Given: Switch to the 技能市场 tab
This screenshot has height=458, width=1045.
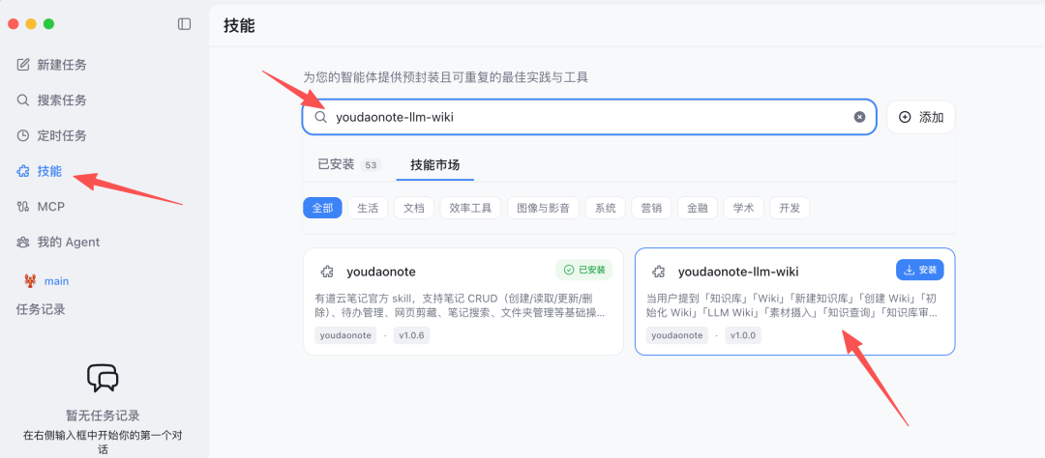Looking at the screenshot, I should pos(434,164).
